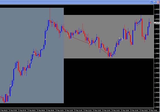Close the chart window
The height and width of the screenshot is (112, 160).
(x=158, y=2)
